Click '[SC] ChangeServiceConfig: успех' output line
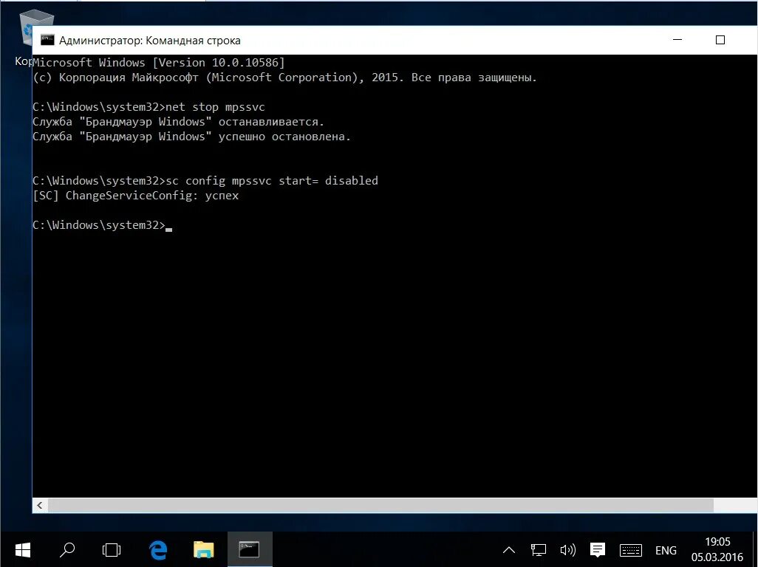Screen dimensions: 758x567 (x=136, y=196)
